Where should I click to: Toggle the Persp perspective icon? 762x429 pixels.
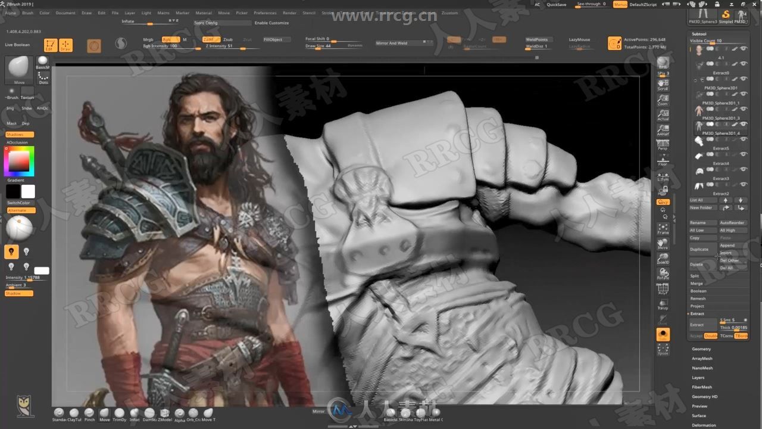(x=663, y=145)
